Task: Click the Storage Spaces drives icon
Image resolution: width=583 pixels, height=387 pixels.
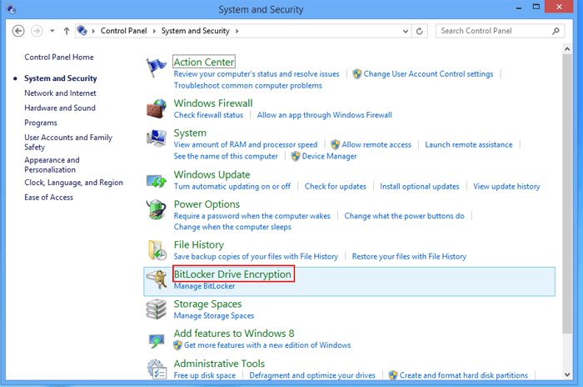Action: pyautogui.click(x=157, y=309)
